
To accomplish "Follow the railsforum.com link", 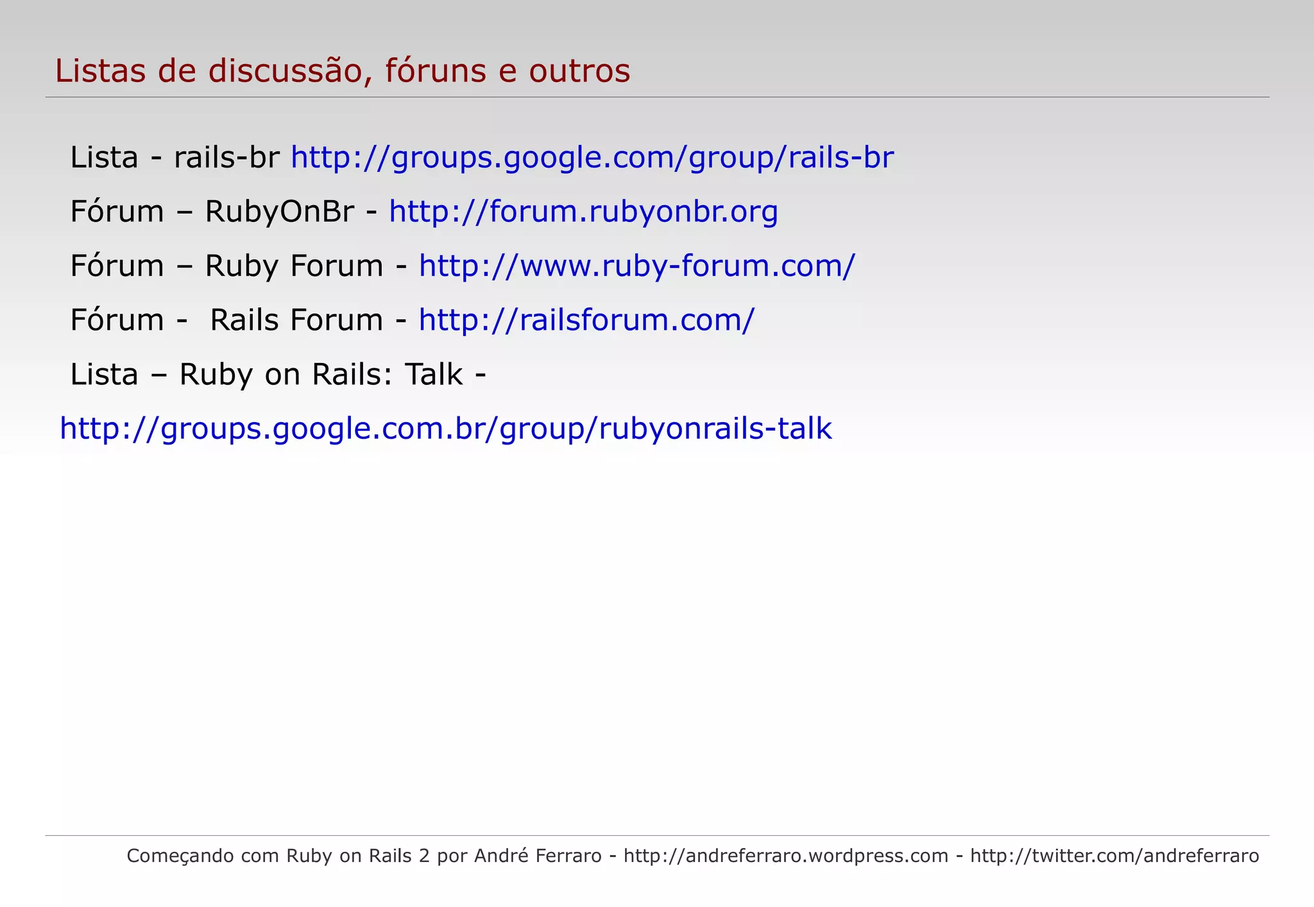I will click(x=586, y=320).
